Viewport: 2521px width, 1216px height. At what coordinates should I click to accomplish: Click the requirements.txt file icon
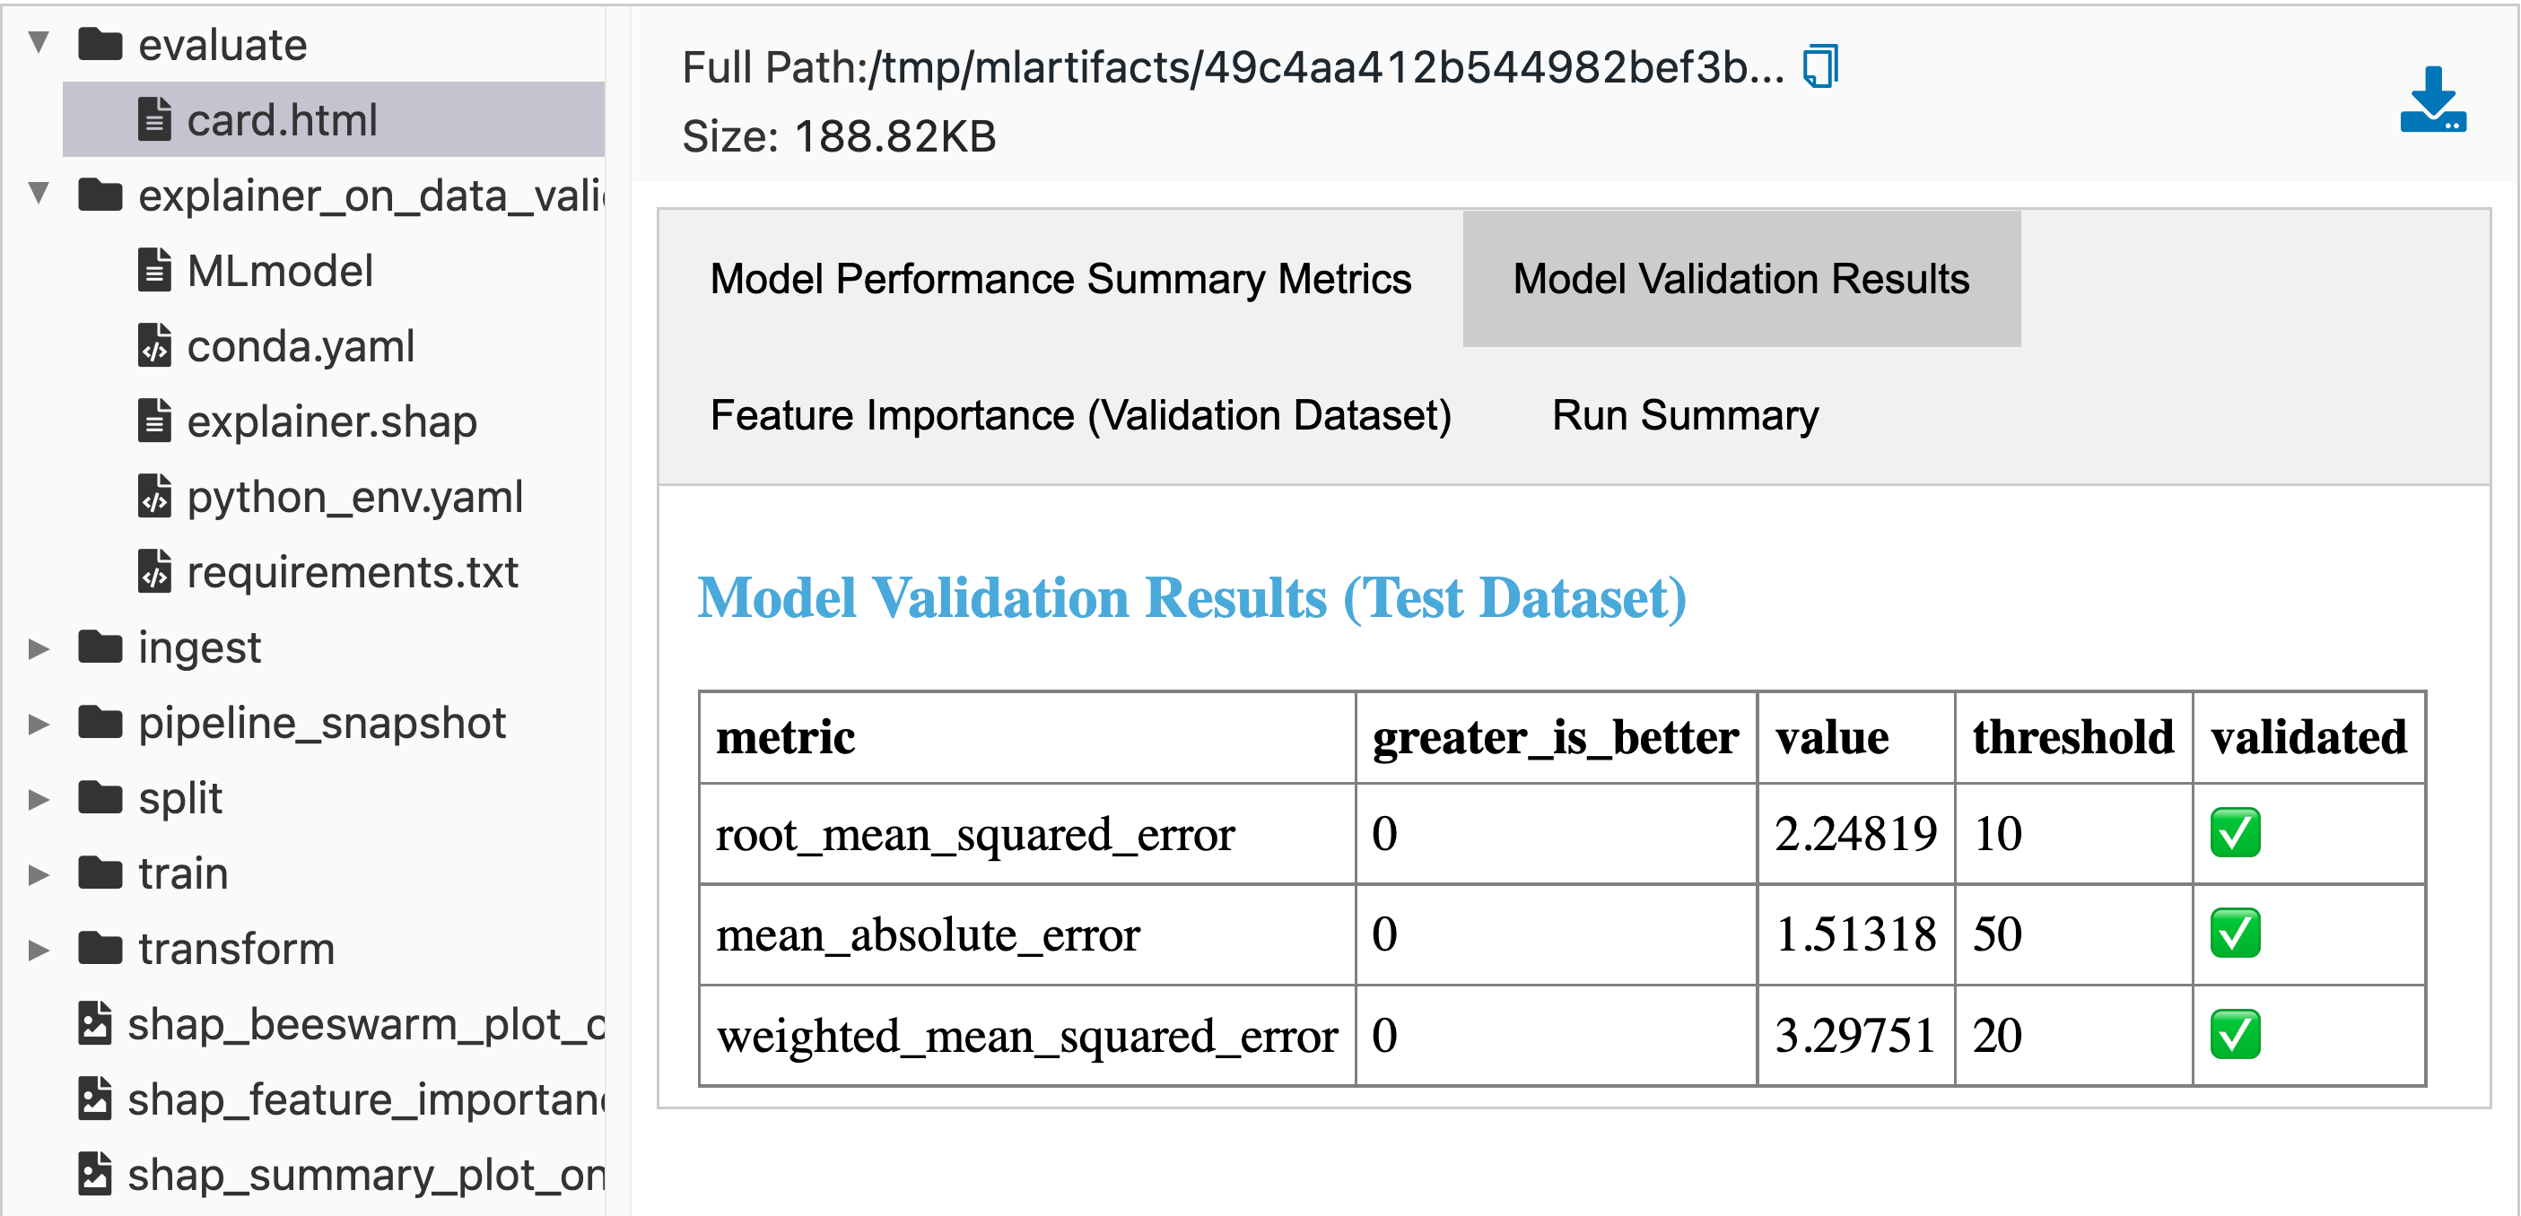coord(154,571)
